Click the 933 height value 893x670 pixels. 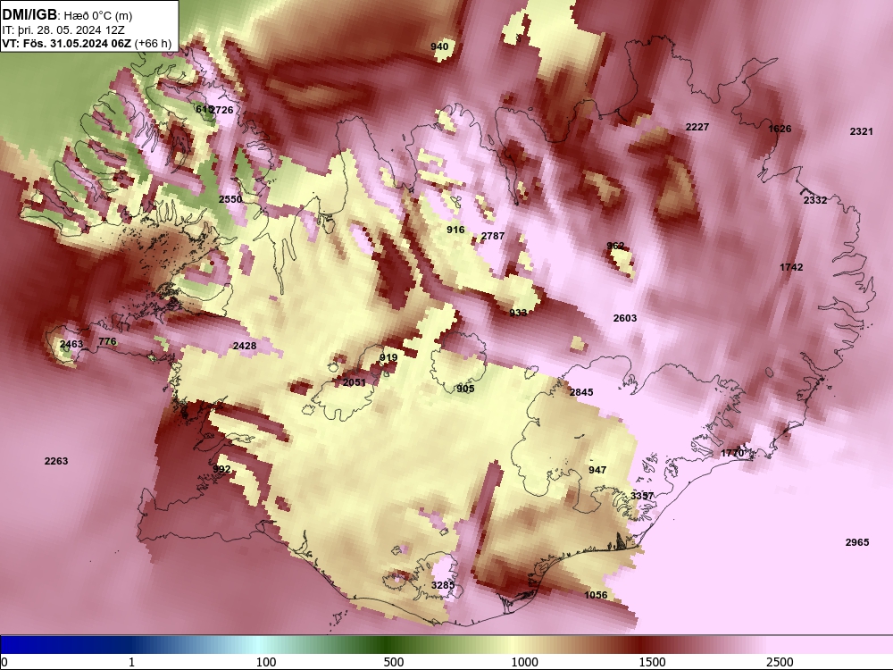[x=518, y=313]
